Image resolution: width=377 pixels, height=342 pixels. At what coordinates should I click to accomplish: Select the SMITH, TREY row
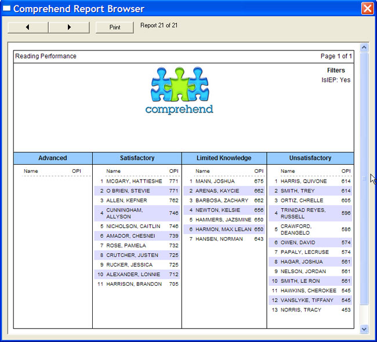[x=310, y=191]
